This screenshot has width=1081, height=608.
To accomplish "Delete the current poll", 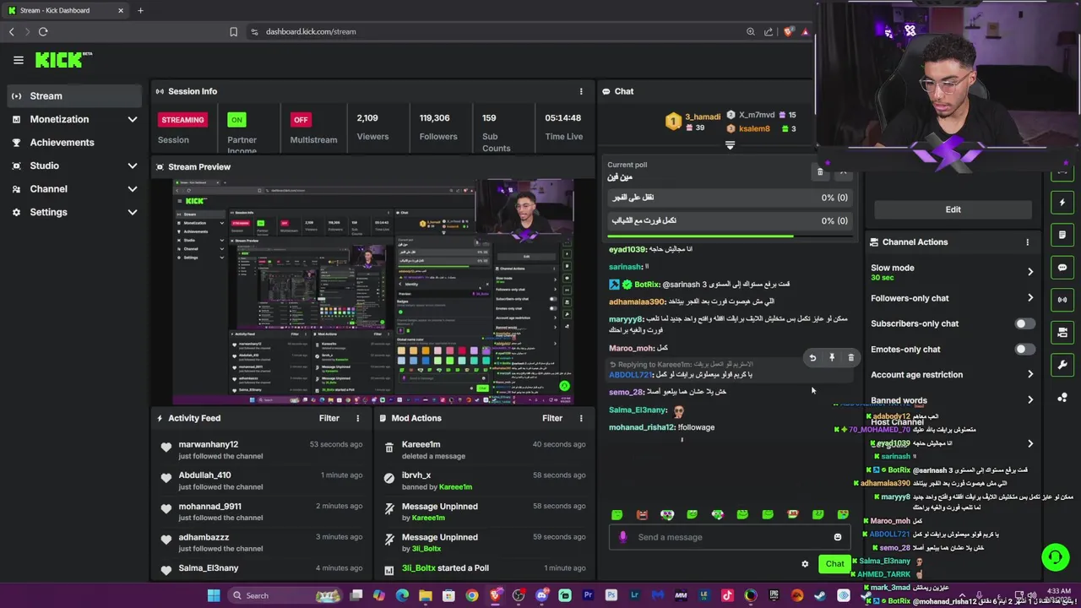I will pos(819,172).
